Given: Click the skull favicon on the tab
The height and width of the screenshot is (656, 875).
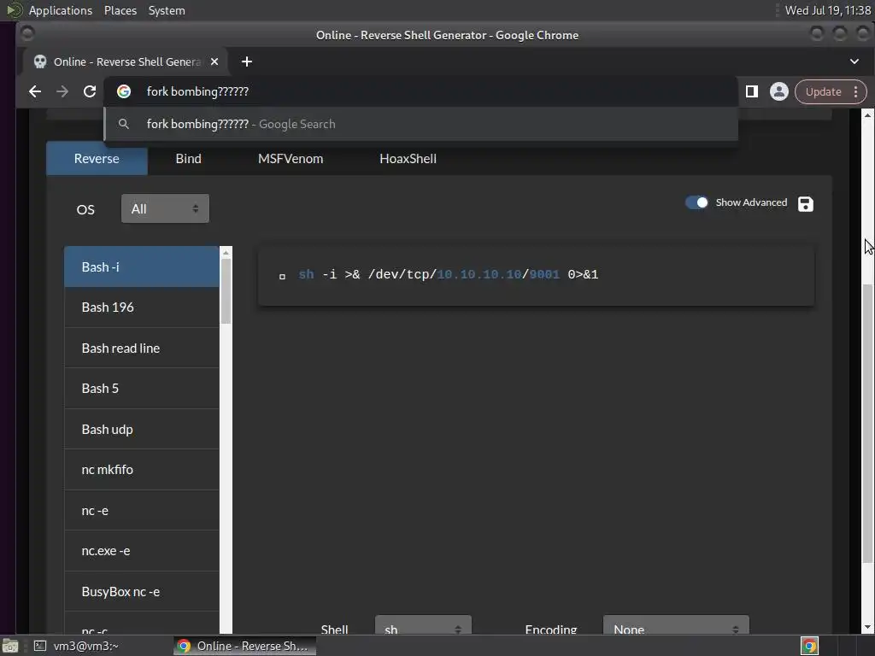Looking at the screenshot, I should click(40, 61).
